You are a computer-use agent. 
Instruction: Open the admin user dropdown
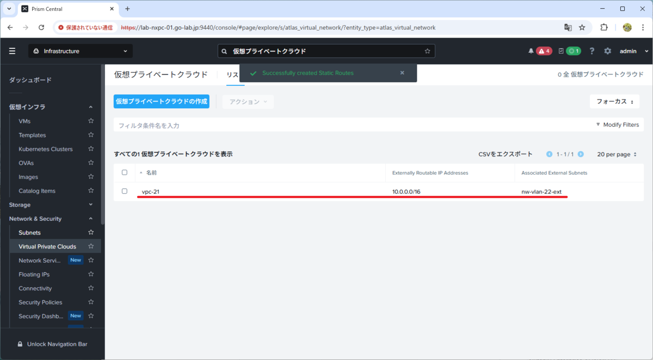tap(634, 51)
